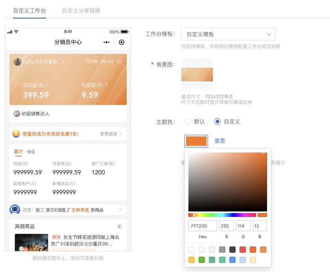This screenshot has width=330, height=272.
Task: Switch to the 自定义工作台 tab
Action: [29, 11]
